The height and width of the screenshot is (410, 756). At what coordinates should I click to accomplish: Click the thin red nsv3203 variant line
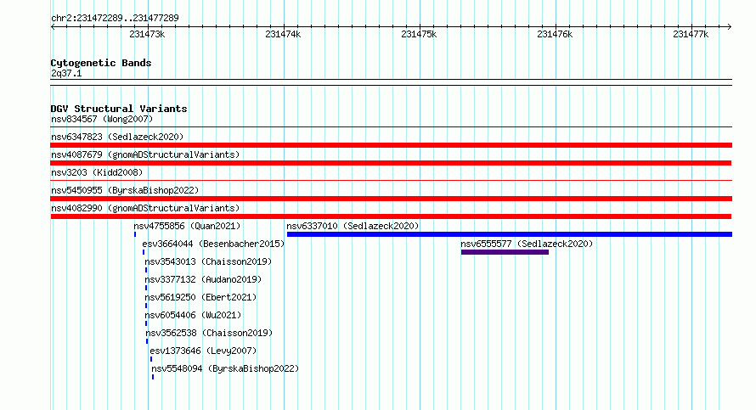tap(391, 181)
